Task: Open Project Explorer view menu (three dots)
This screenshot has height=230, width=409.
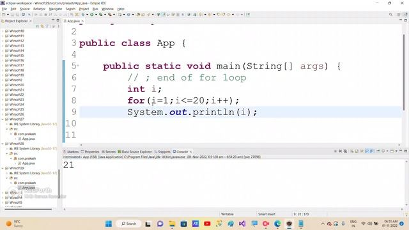Action: click(59, 26)
